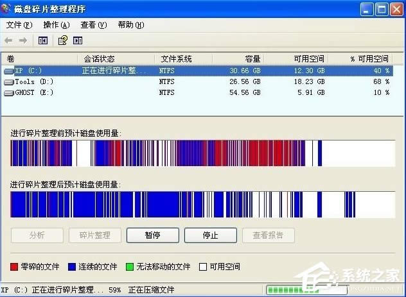The height and width of the screenshot is (297, 406).
Task: Open the 文件(F) menu
Action: [19, 25]
